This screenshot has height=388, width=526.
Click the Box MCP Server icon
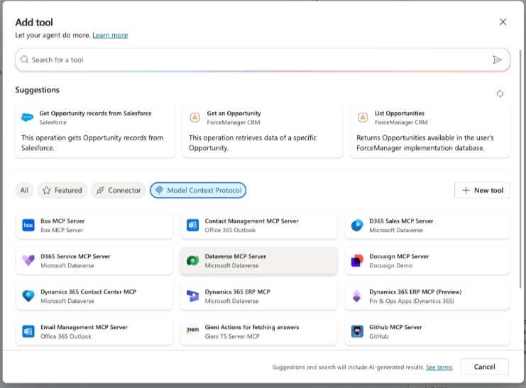[x=28, y=226]
